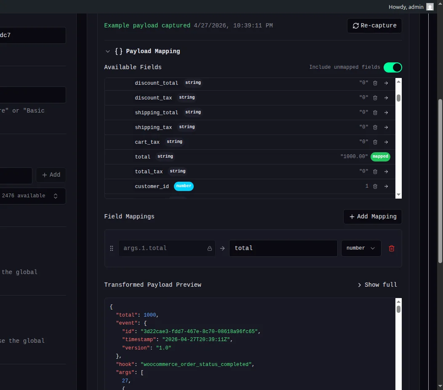Click the "1000.00" total value
The width and height of the screenshot is (443, 390).
click(x=354, y=156)
